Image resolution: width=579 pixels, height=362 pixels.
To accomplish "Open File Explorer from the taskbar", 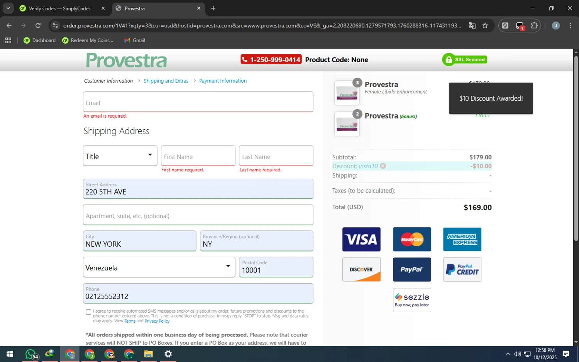I will [x=149, y=354].
